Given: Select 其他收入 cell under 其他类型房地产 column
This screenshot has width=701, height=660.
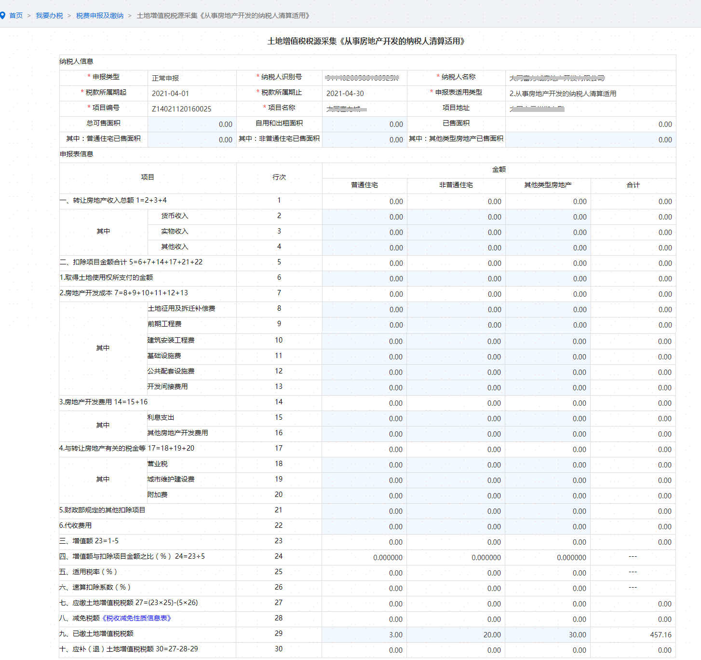Looking at the screenshot, I should 548,247.
